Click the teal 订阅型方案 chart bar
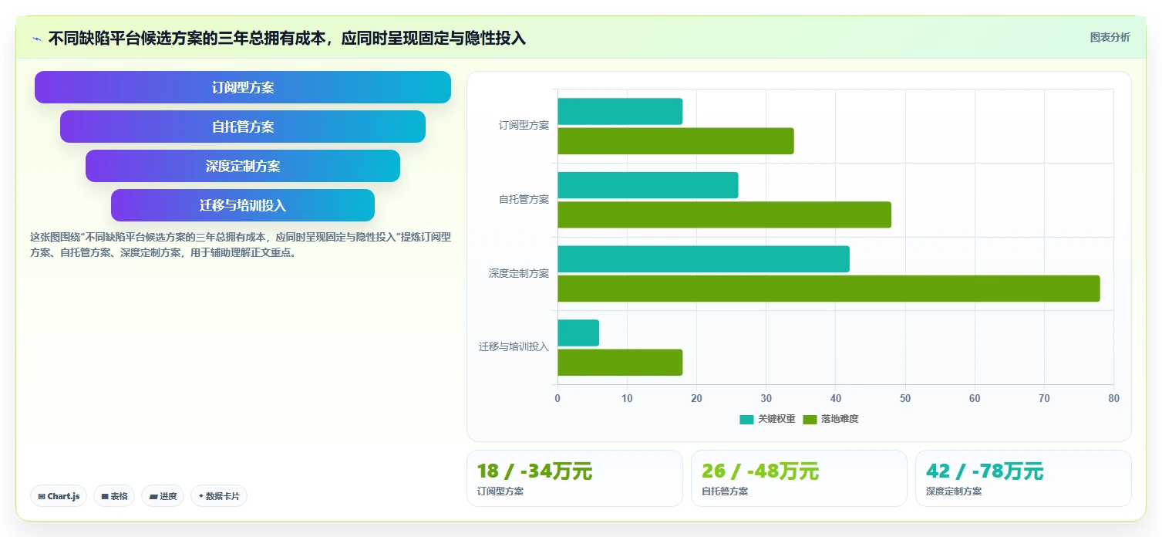 [620, 111]
